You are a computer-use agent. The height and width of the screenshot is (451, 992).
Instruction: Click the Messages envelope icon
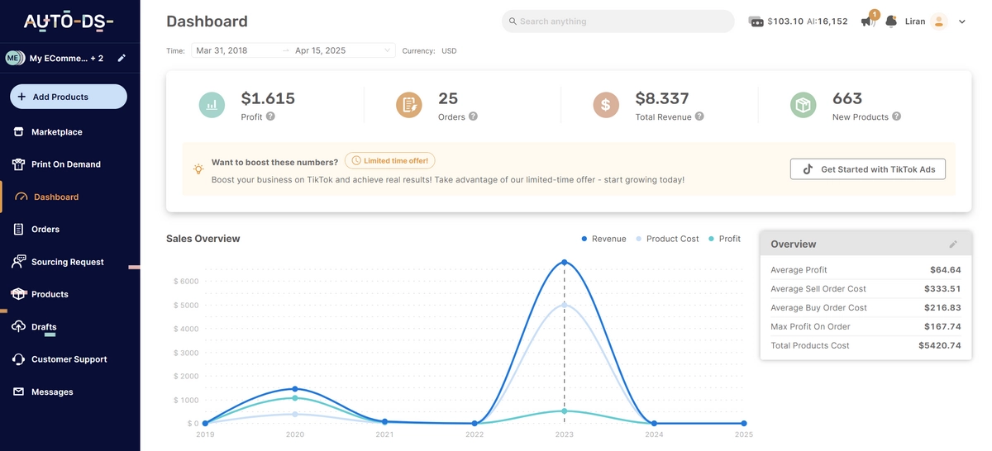click(x=18, y=392)
